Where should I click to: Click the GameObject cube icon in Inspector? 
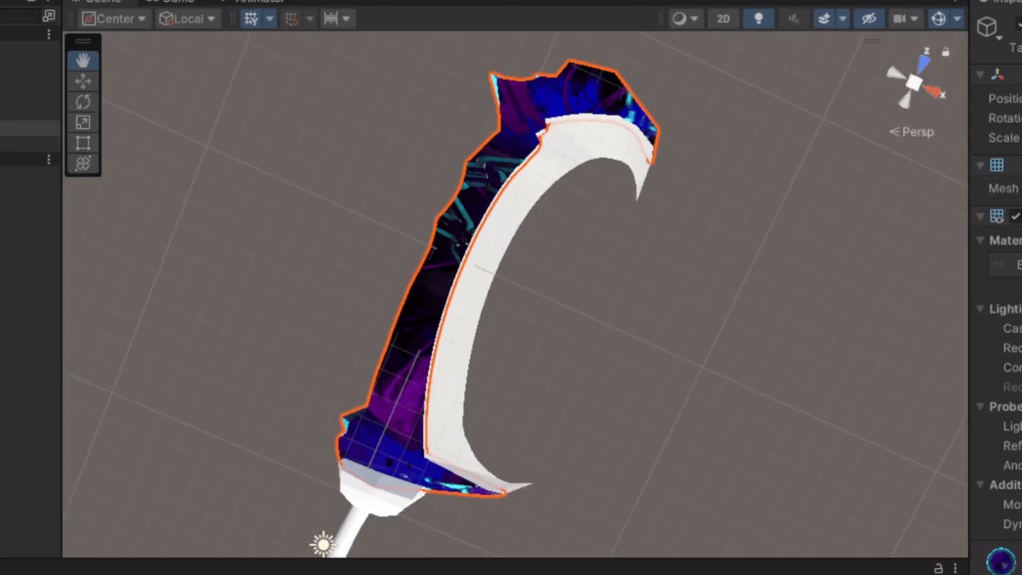point(987,27)
